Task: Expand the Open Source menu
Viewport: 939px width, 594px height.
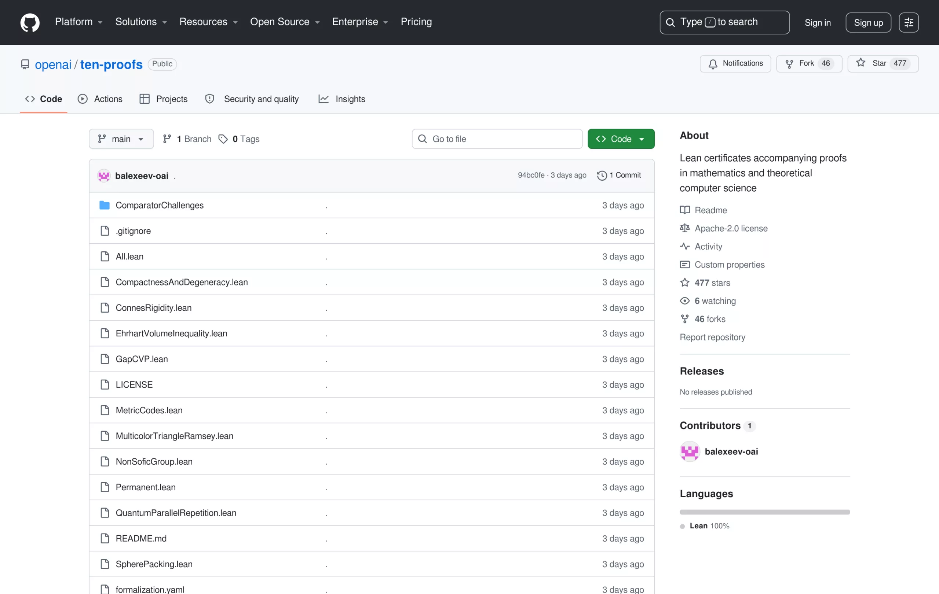Action: pyautogui.click(x=285, y=22)
